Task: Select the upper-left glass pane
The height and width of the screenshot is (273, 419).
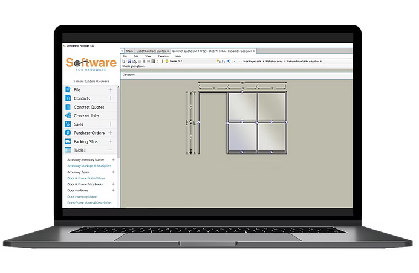Action: (x=242, y=107)
